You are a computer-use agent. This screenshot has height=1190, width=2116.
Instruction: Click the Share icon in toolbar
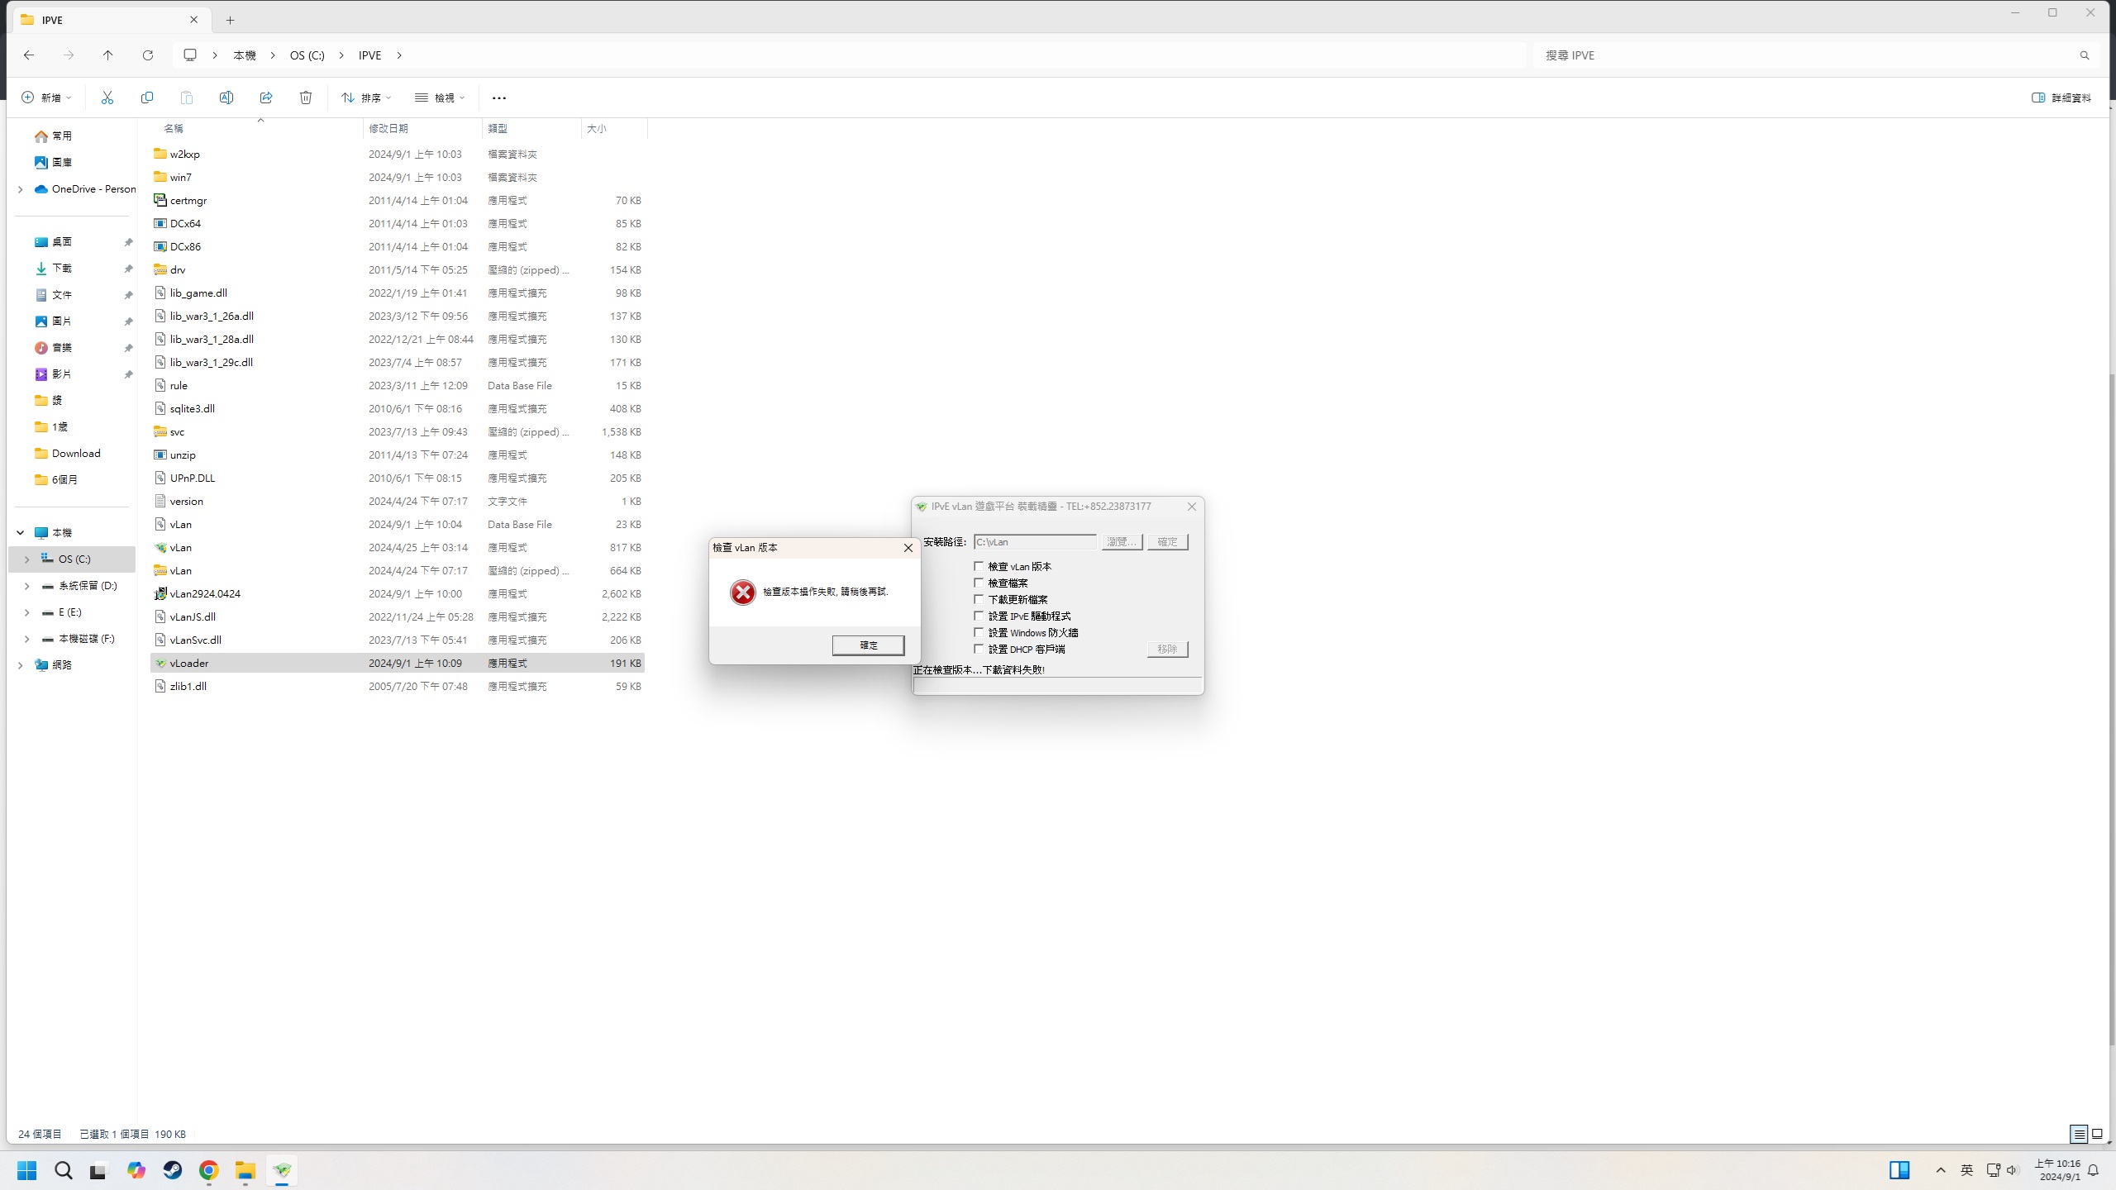pos(266,98)
